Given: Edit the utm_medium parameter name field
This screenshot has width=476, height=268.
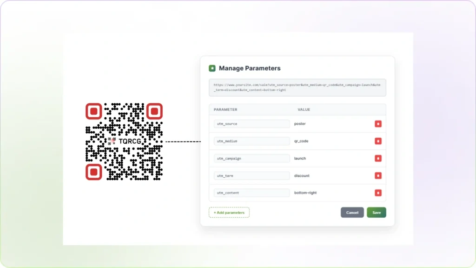Looking at the screenshot, I should pyautogui.click(x=251, y=141).
